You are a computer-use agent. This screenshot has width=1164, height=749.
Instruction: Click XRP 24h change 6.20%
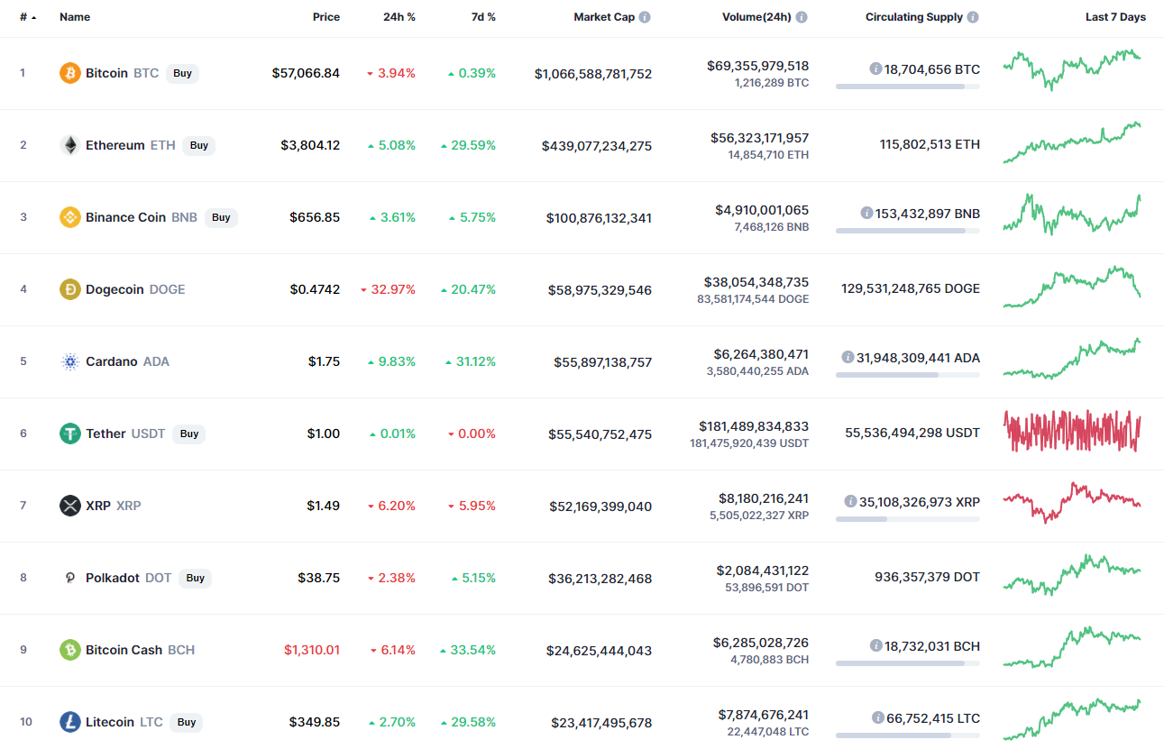pyautogui.click(x=391, y=506)
